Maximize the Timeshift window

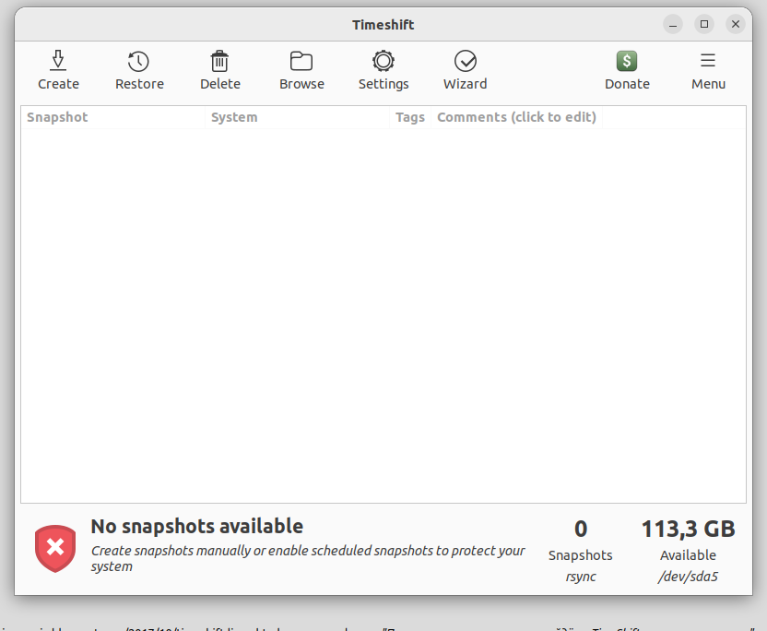(704, 24)
